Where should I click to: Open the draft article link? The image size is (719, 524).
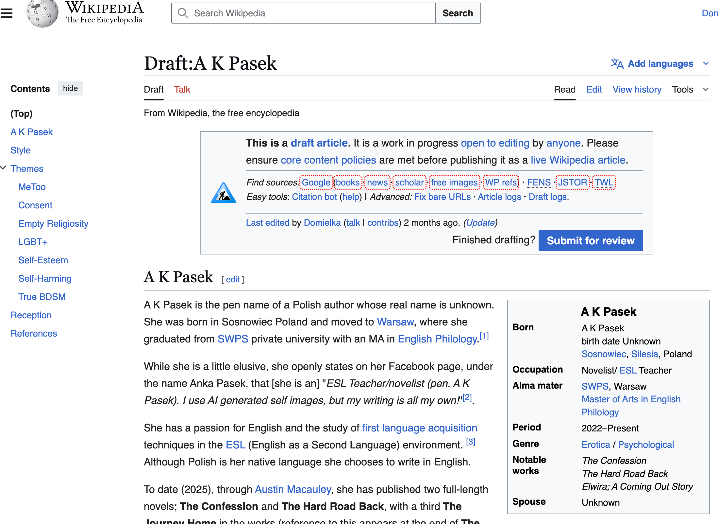pyautogui.click(x=319, y=143)
